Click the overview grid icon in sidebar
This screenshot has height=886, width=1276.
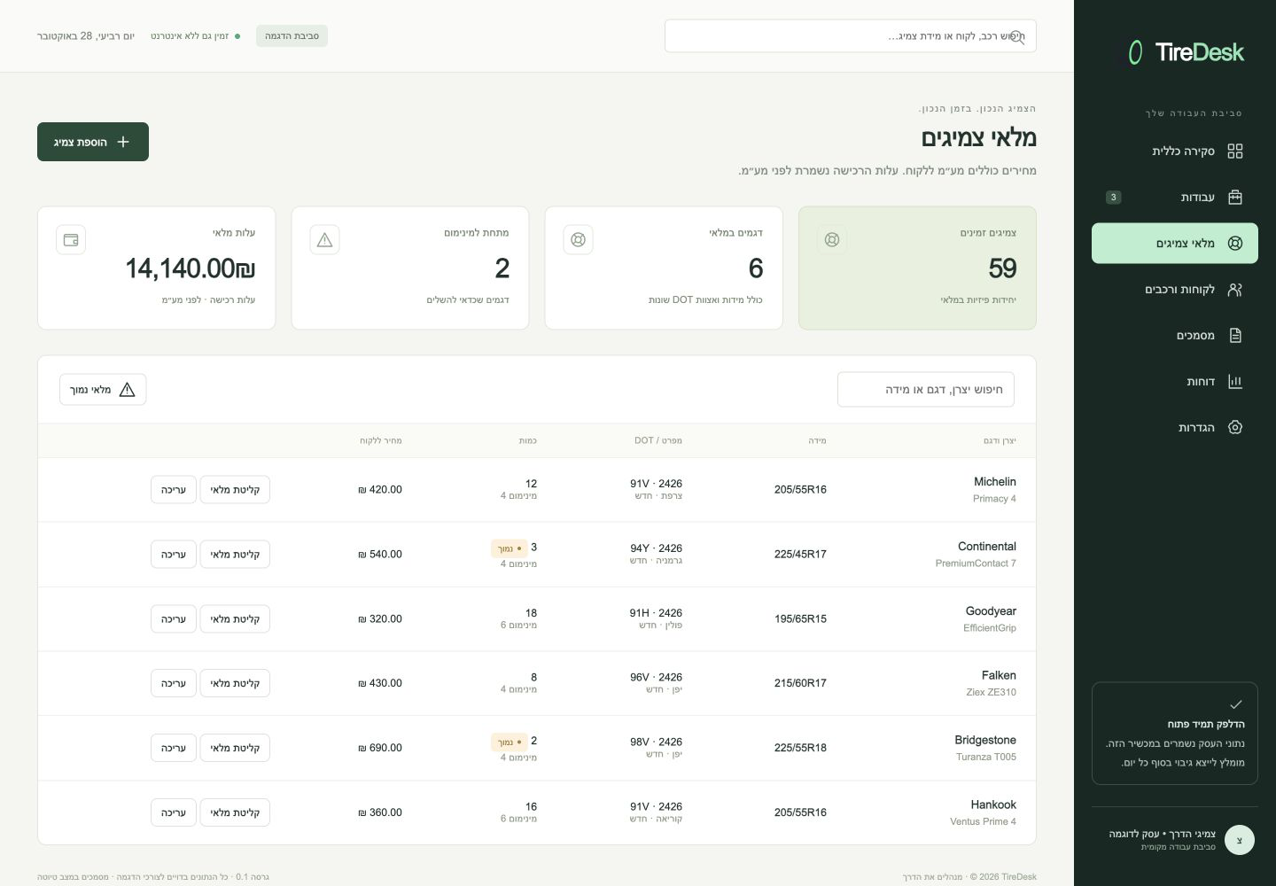(1235, 151)
